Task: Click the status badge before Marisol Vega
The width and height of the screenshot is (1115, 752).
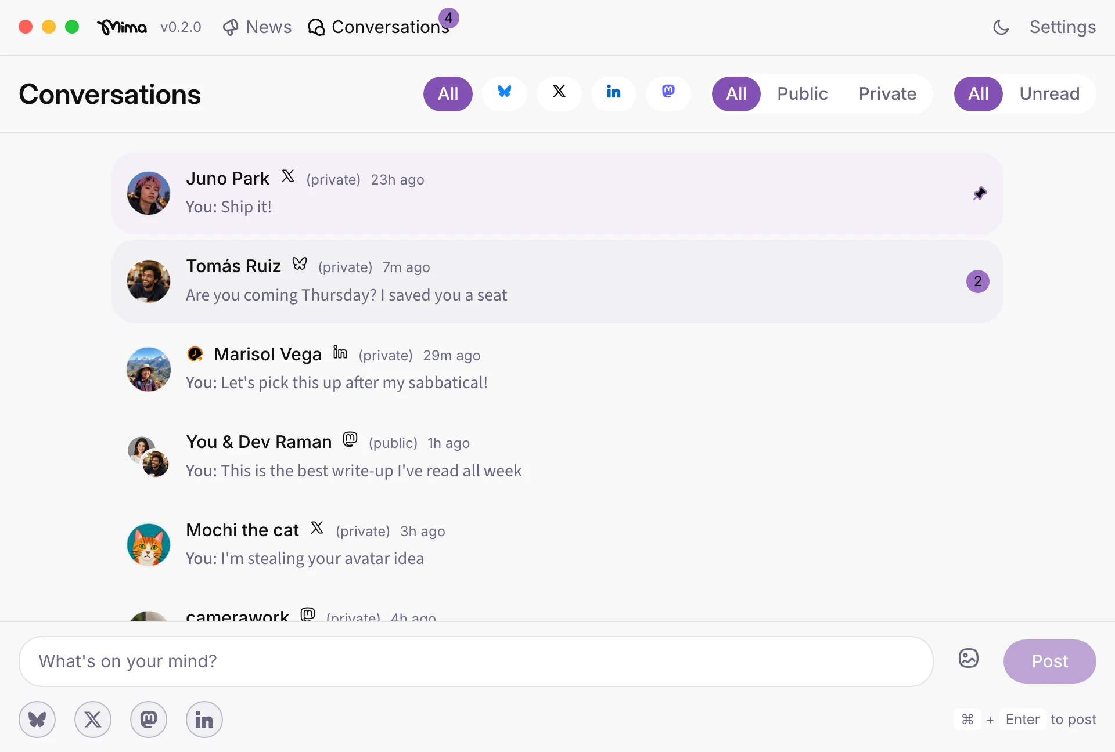Action: pyautogui.click(x=195, y=354)
